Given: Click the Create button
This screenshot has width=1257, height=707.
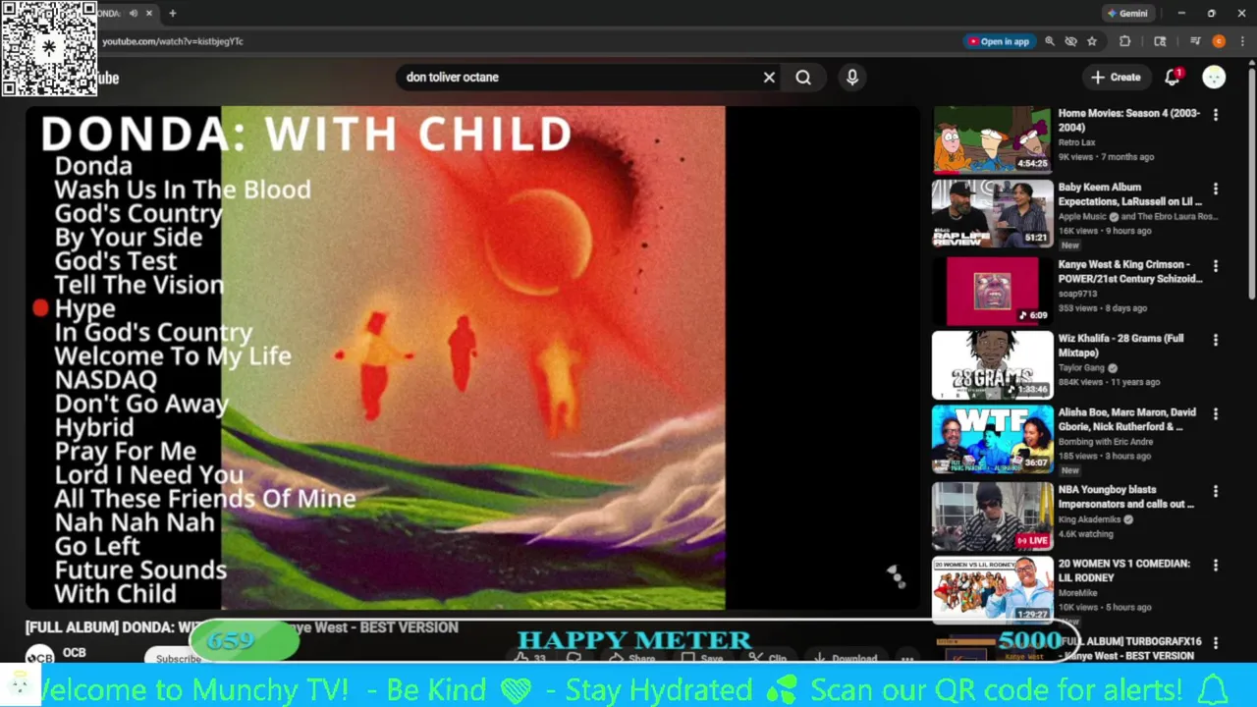Looking at the screenshot, I should pyautogui.click(x=1116, y=78).
